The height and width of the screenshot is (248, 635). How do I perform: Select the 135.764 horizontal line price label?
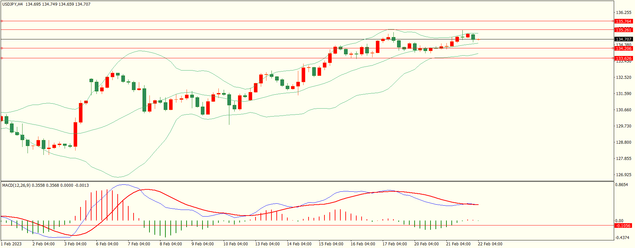[623, 22]
